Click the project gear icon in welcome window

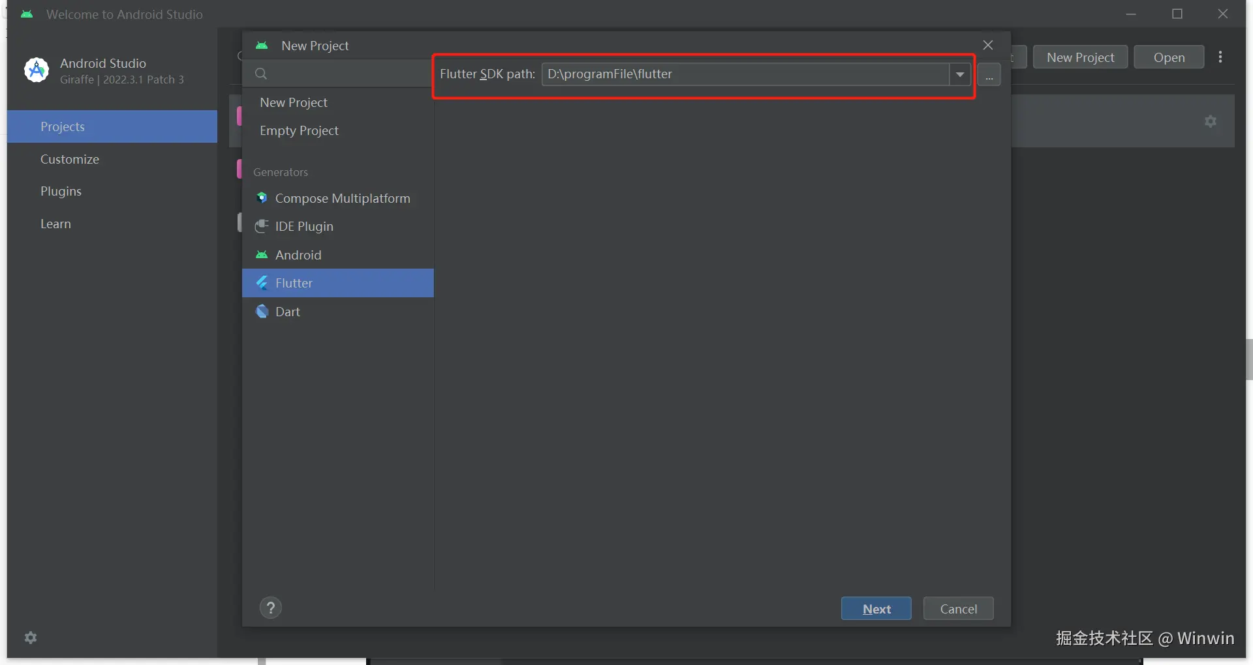point(1211,121)
